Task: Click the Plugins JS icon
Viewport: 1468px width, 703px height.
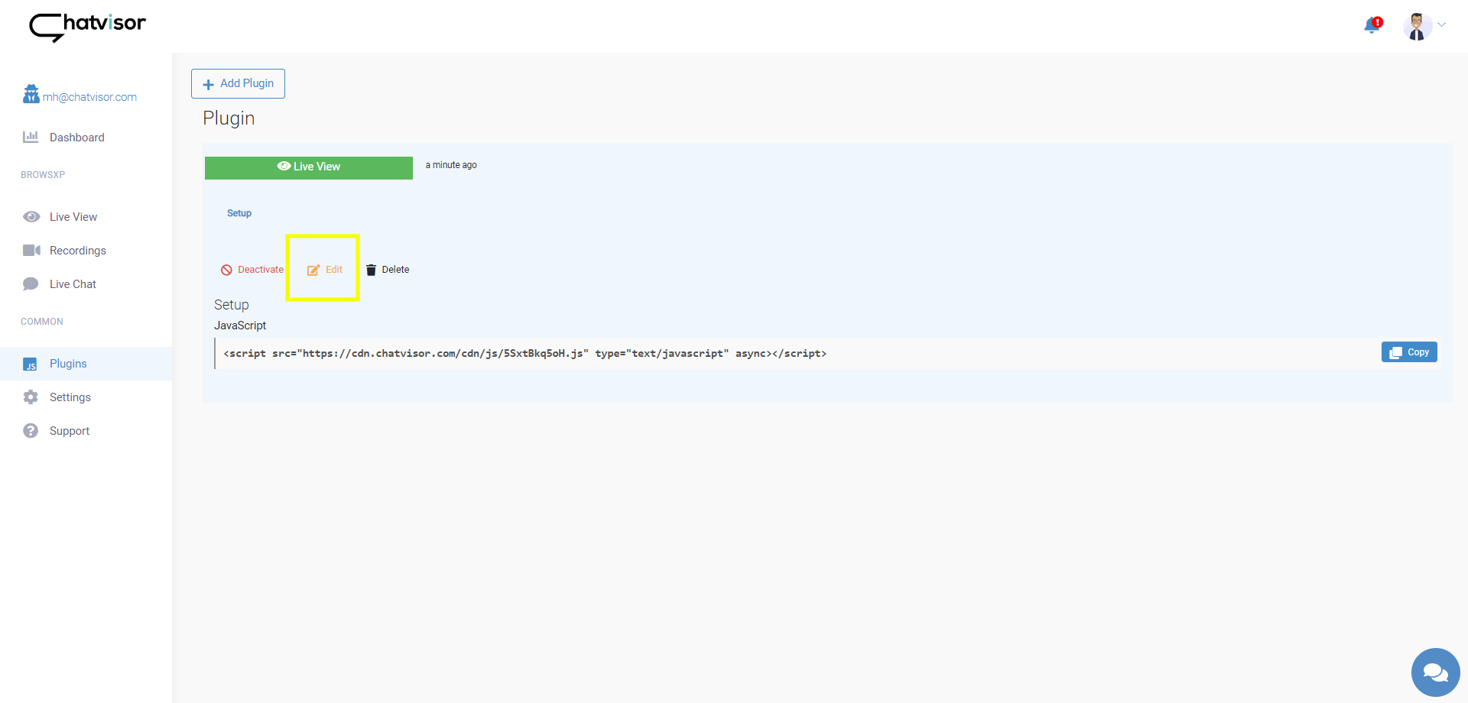Action: (31, 364)
